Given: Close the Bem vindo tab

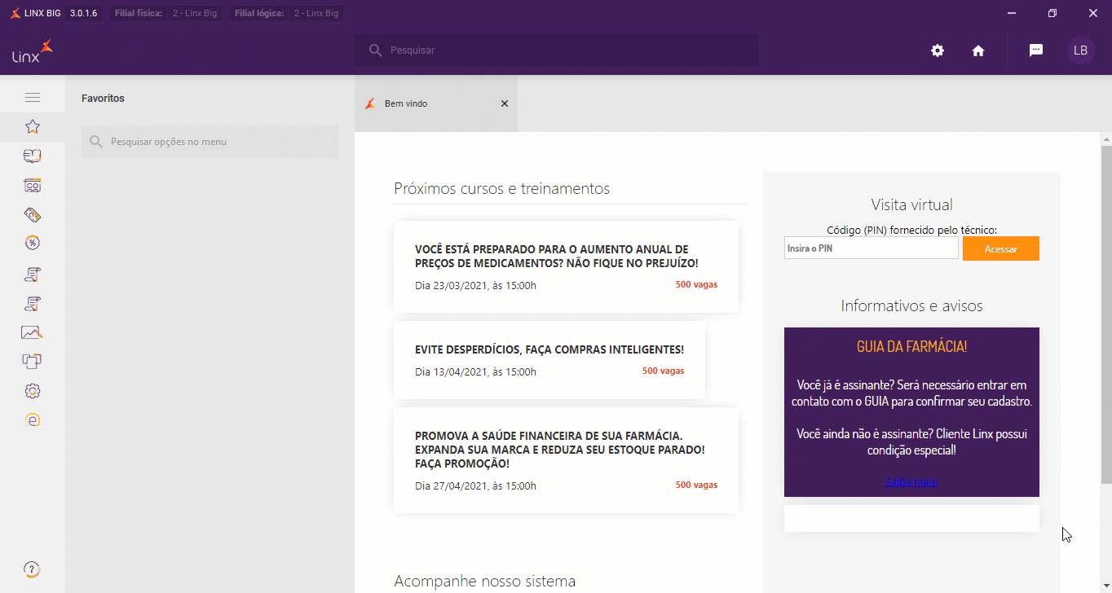Looking at the screenshot, I should click(504, 103).
